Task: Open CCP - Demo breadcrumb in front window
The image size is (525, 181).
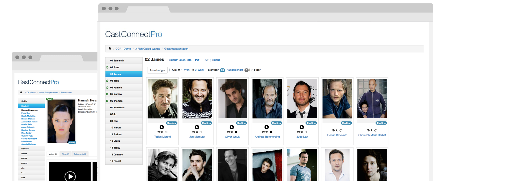Action: (123, 49)
